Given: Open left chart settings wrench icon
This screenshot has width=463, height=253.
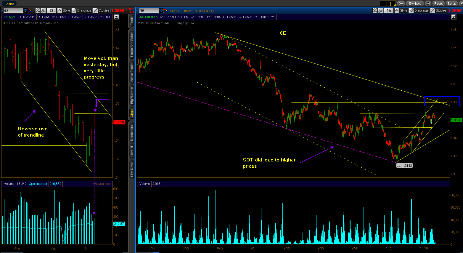Looking at the screenshot, I should [43, 10].
